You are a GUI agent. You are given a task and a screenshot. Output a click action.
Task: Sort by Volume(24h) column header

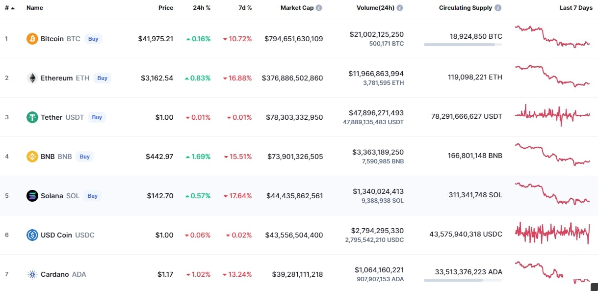pyautogui.click(x=375, y=8)
